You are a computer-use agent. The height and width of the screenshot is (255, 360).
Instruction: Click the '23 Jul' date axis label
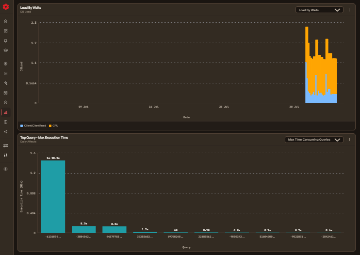(x=224, y=107)
